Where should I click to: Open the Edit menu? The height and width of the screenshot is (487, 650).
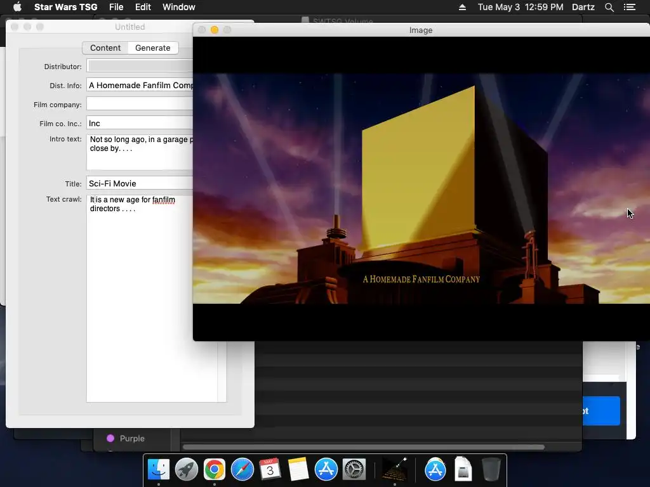coord(143,7)
